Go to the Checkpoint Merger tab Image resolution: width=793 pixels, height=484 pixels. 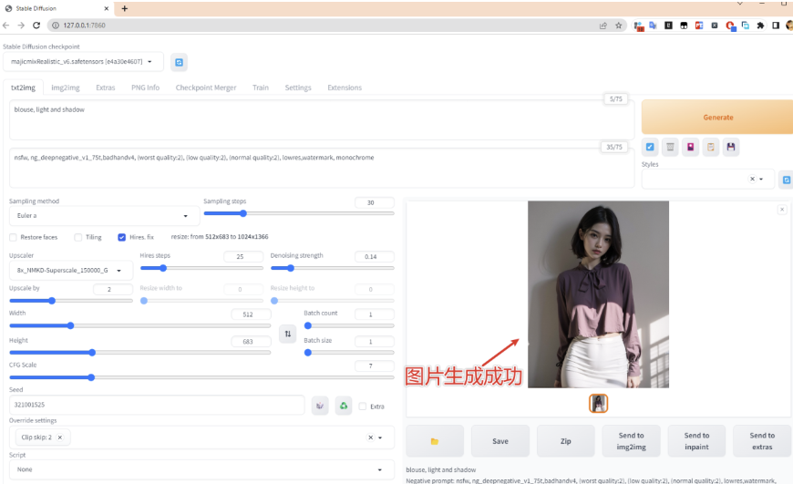click(206, 88)
